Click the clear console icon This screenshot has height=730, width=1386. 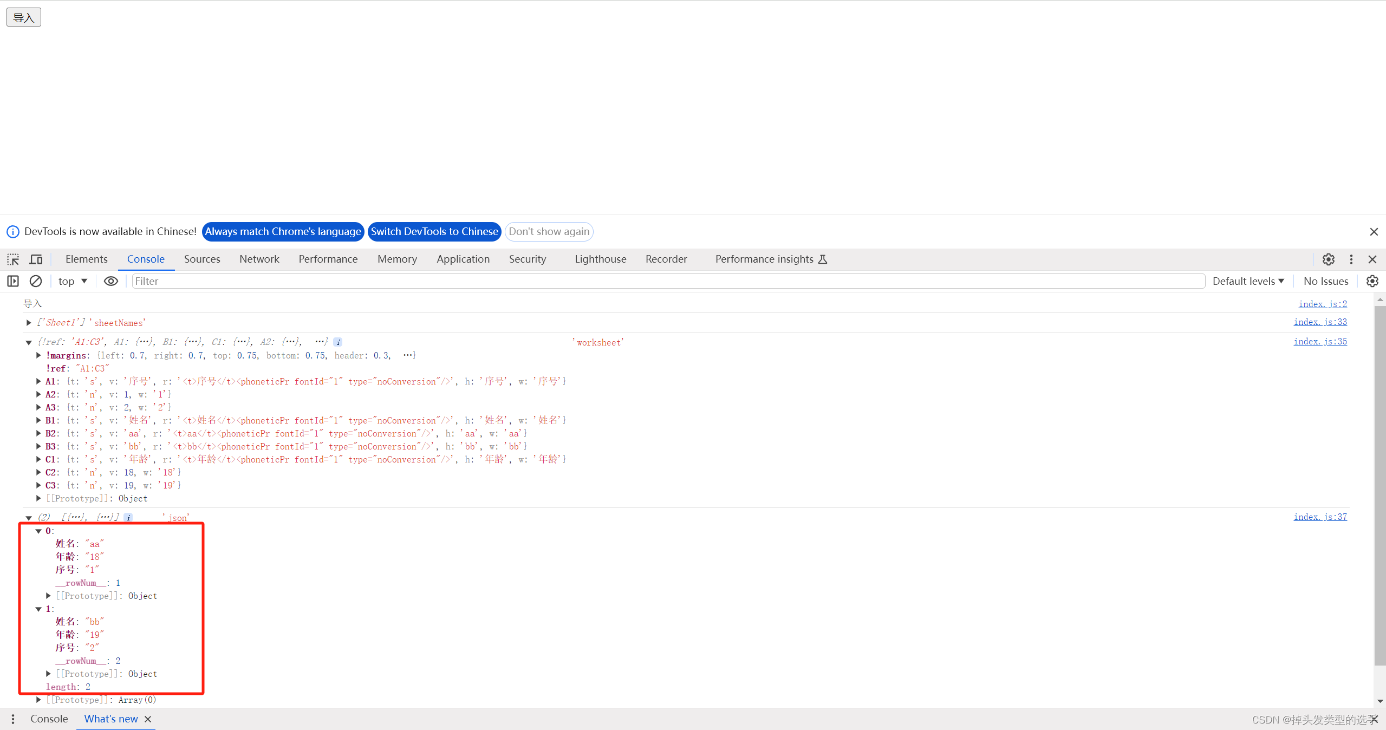click(x=35, y=282)
